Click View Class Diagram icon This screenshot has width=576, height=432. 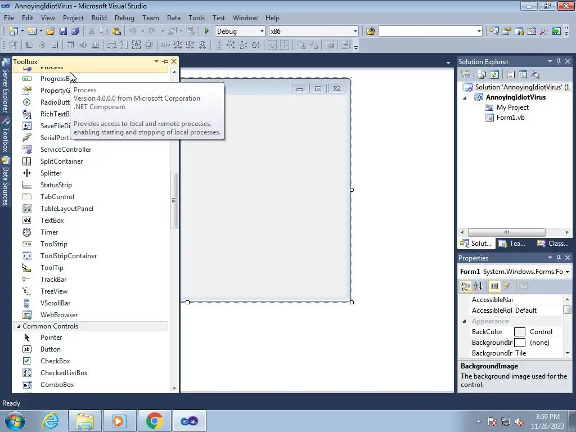(535, 74)
